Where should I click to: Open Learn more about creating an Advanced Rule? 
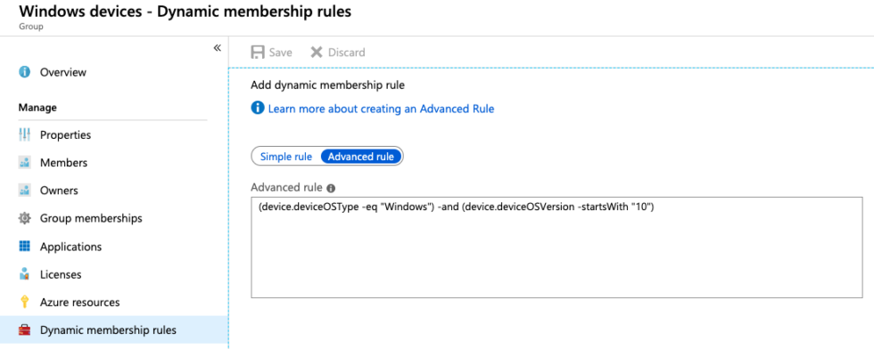[x=382, y=109]
